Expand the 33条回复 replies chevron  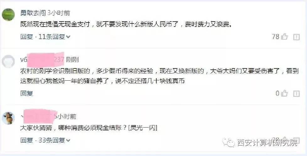[x=68, y=140]
